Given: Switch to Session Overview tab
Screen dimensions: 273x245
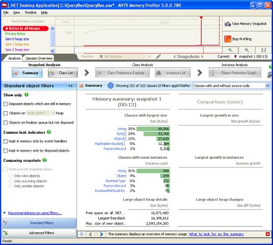Looking at the screenshot, I should pos(39,58).
